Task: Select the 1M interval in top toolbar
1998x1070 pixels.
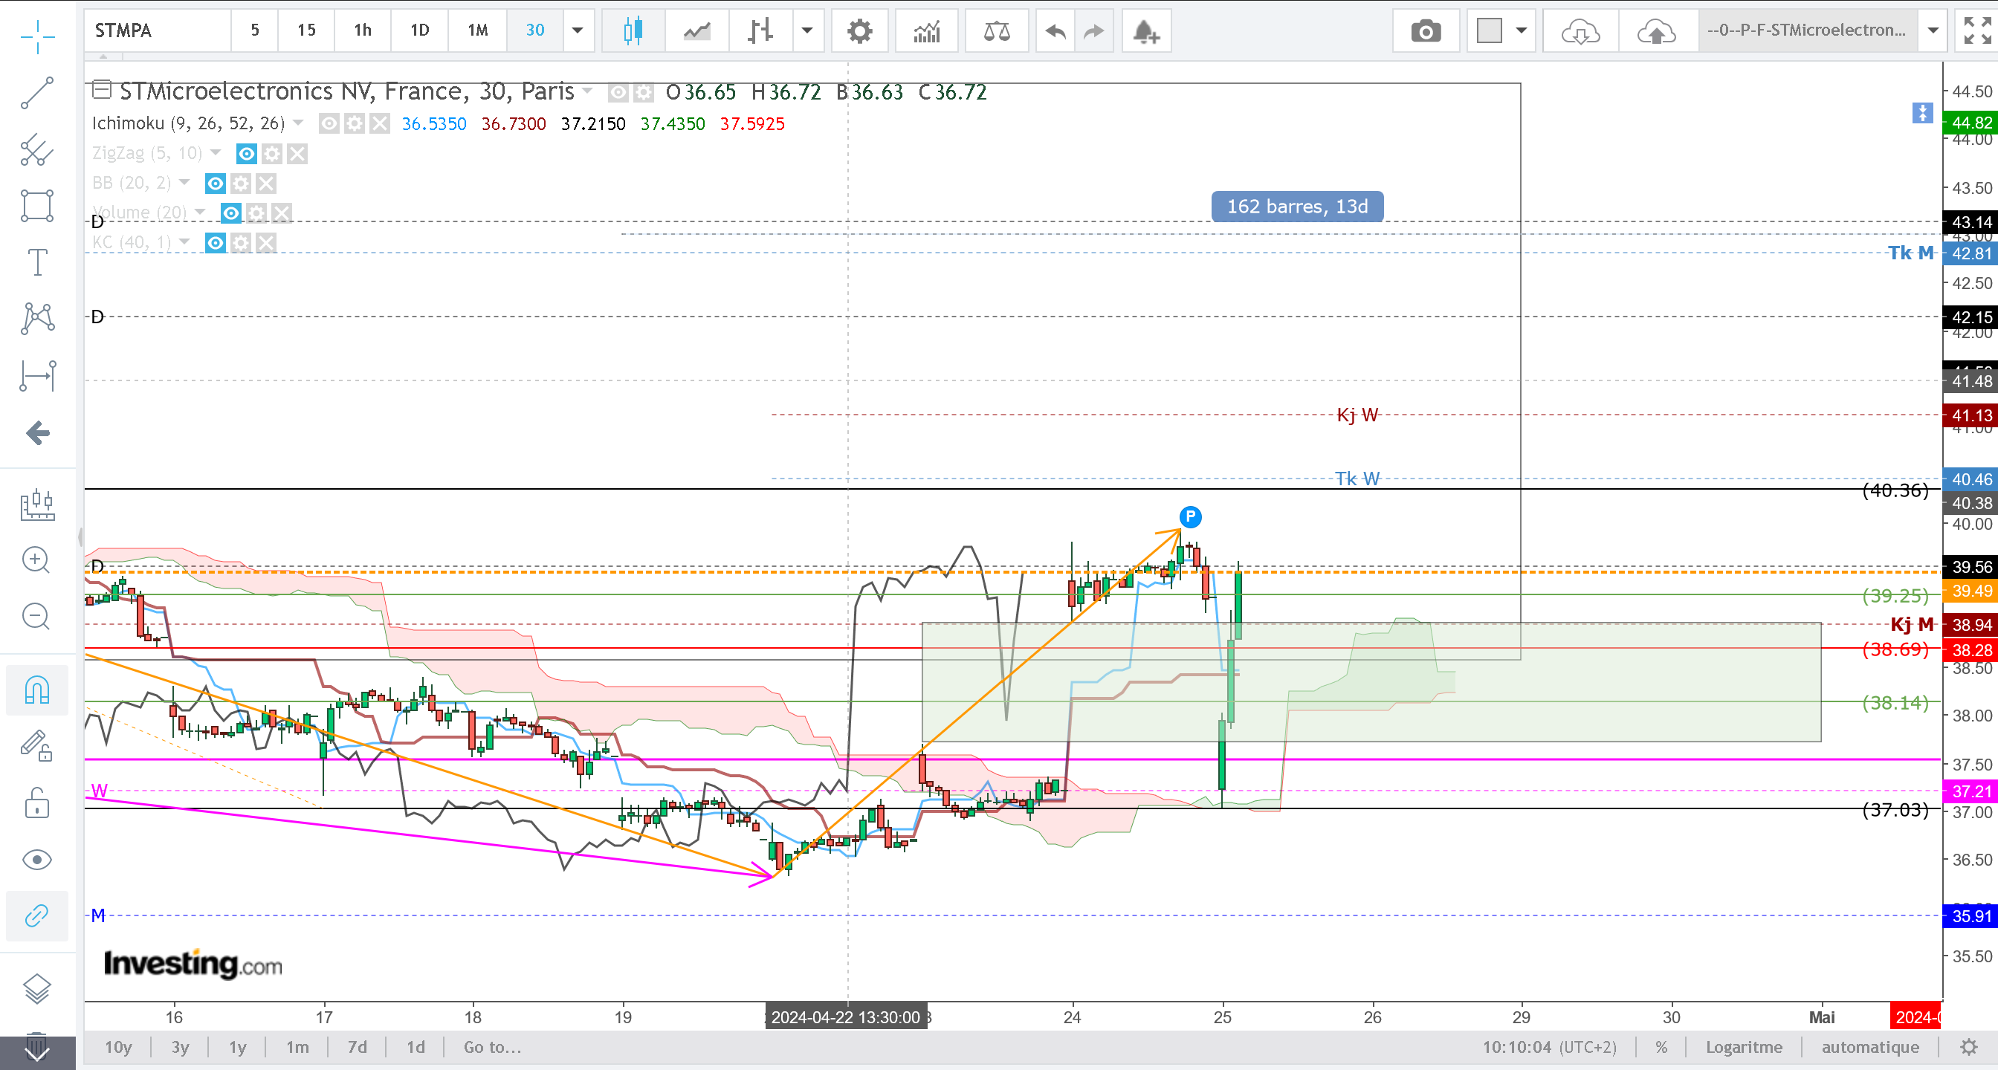Action: click(x=478, y=31)
